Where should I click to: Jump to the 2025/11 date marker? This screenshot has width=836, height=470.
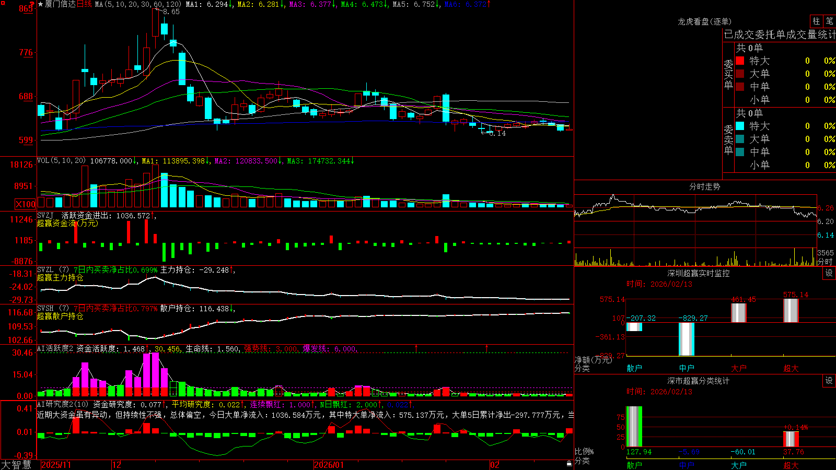(x=56, y=465)
